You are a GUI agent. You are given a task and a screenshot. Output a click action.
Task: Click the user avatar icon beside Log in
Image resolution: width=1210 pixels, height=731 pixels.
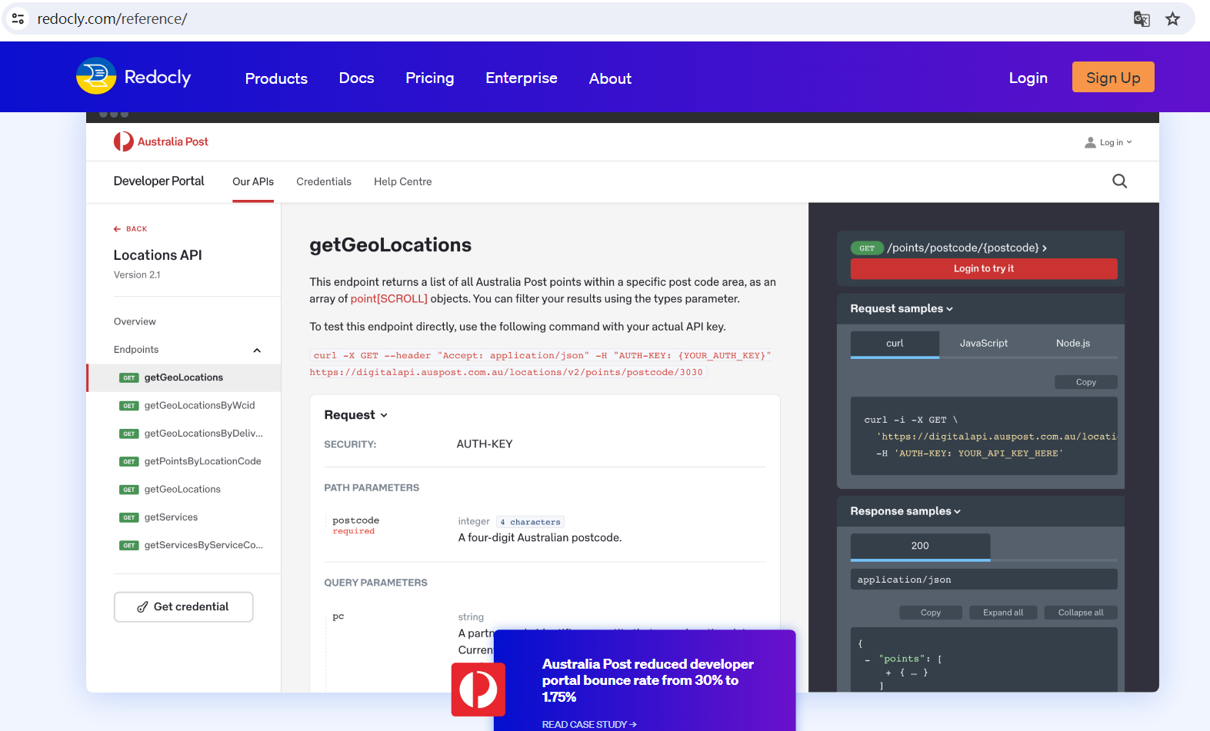point(1090,142)
